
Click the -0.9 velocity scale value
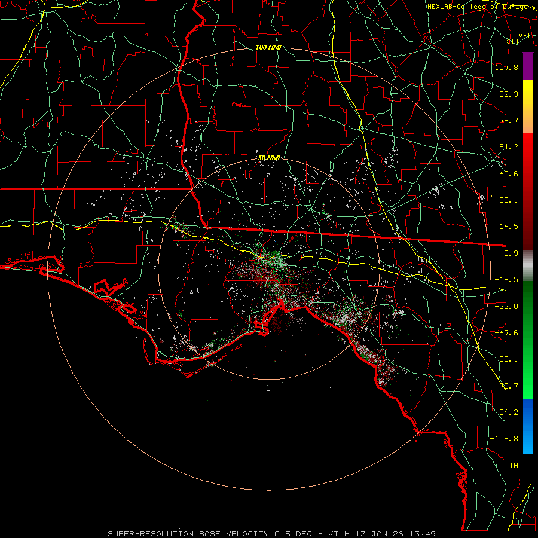click(509, 253)
